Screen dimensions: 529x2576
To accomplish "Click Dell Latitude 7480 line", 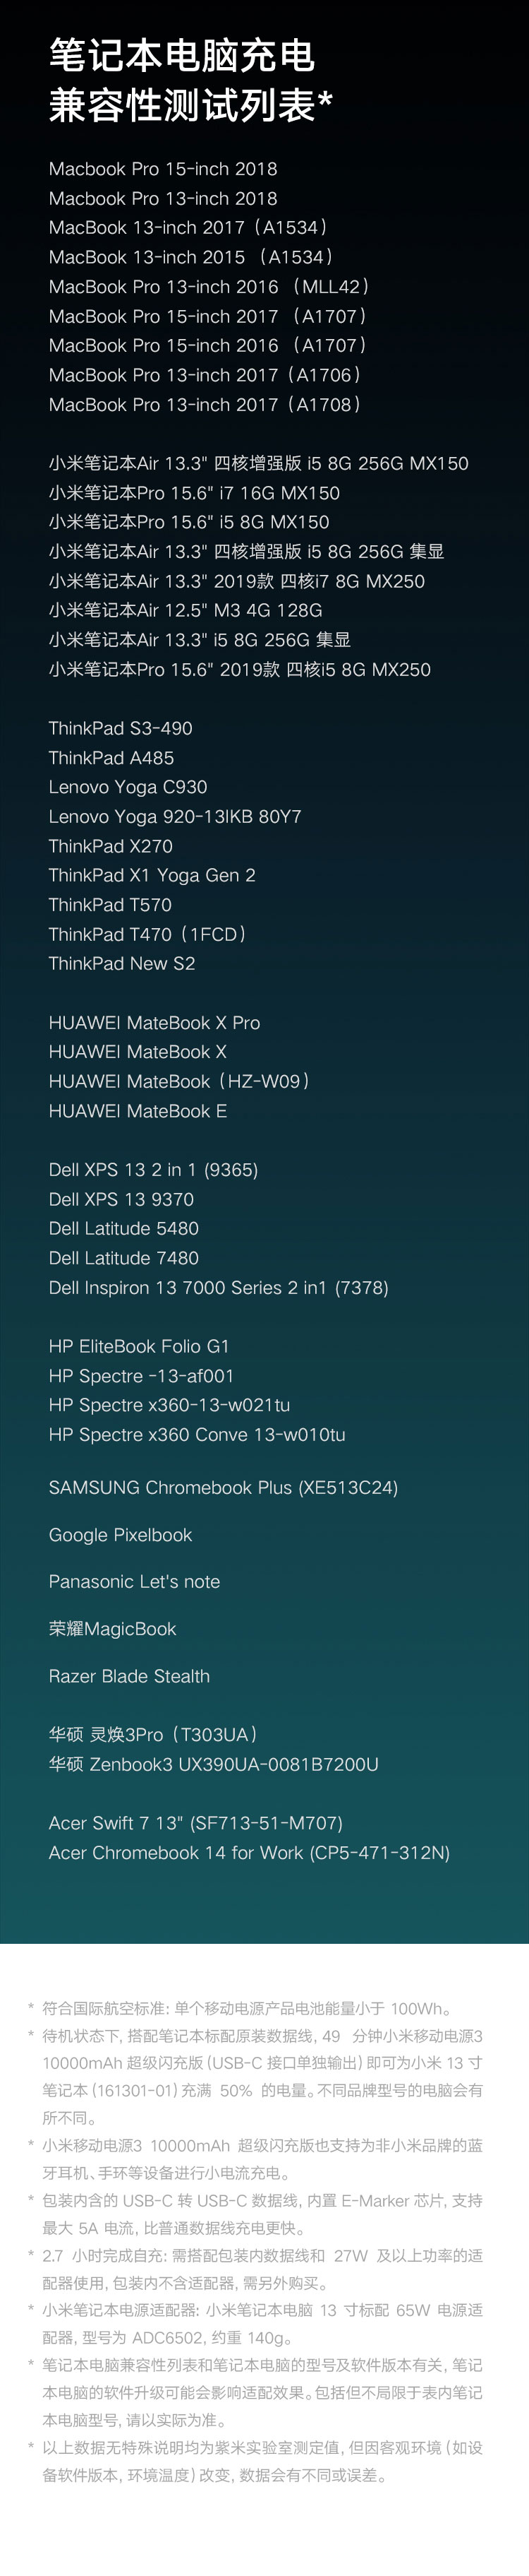I will coord(123,1258).
